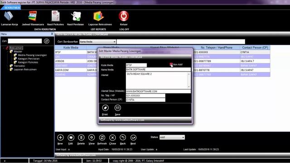Image resolution: width=290 pixels, height=163 pixels.
Task: Toggle the Non Aktif checkbox
Action: [x=171, y=64]
